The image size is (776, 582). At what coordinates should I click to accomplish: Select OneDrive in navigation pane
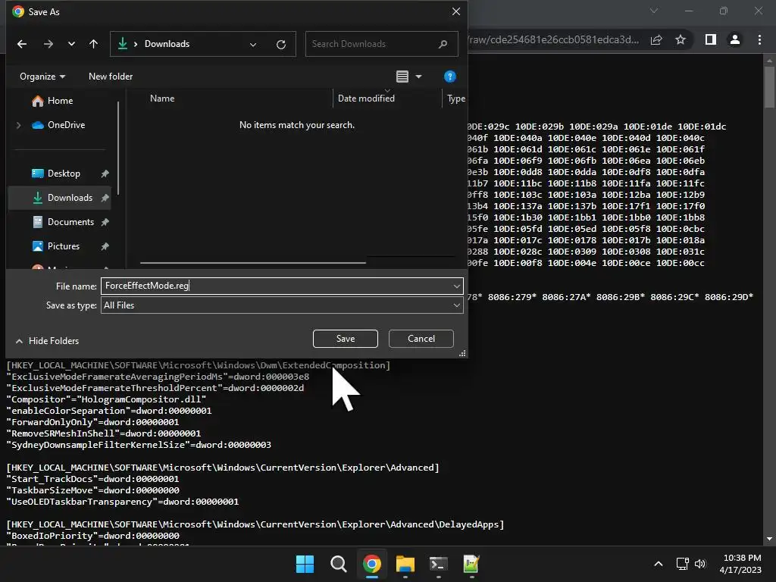[66, 125]
